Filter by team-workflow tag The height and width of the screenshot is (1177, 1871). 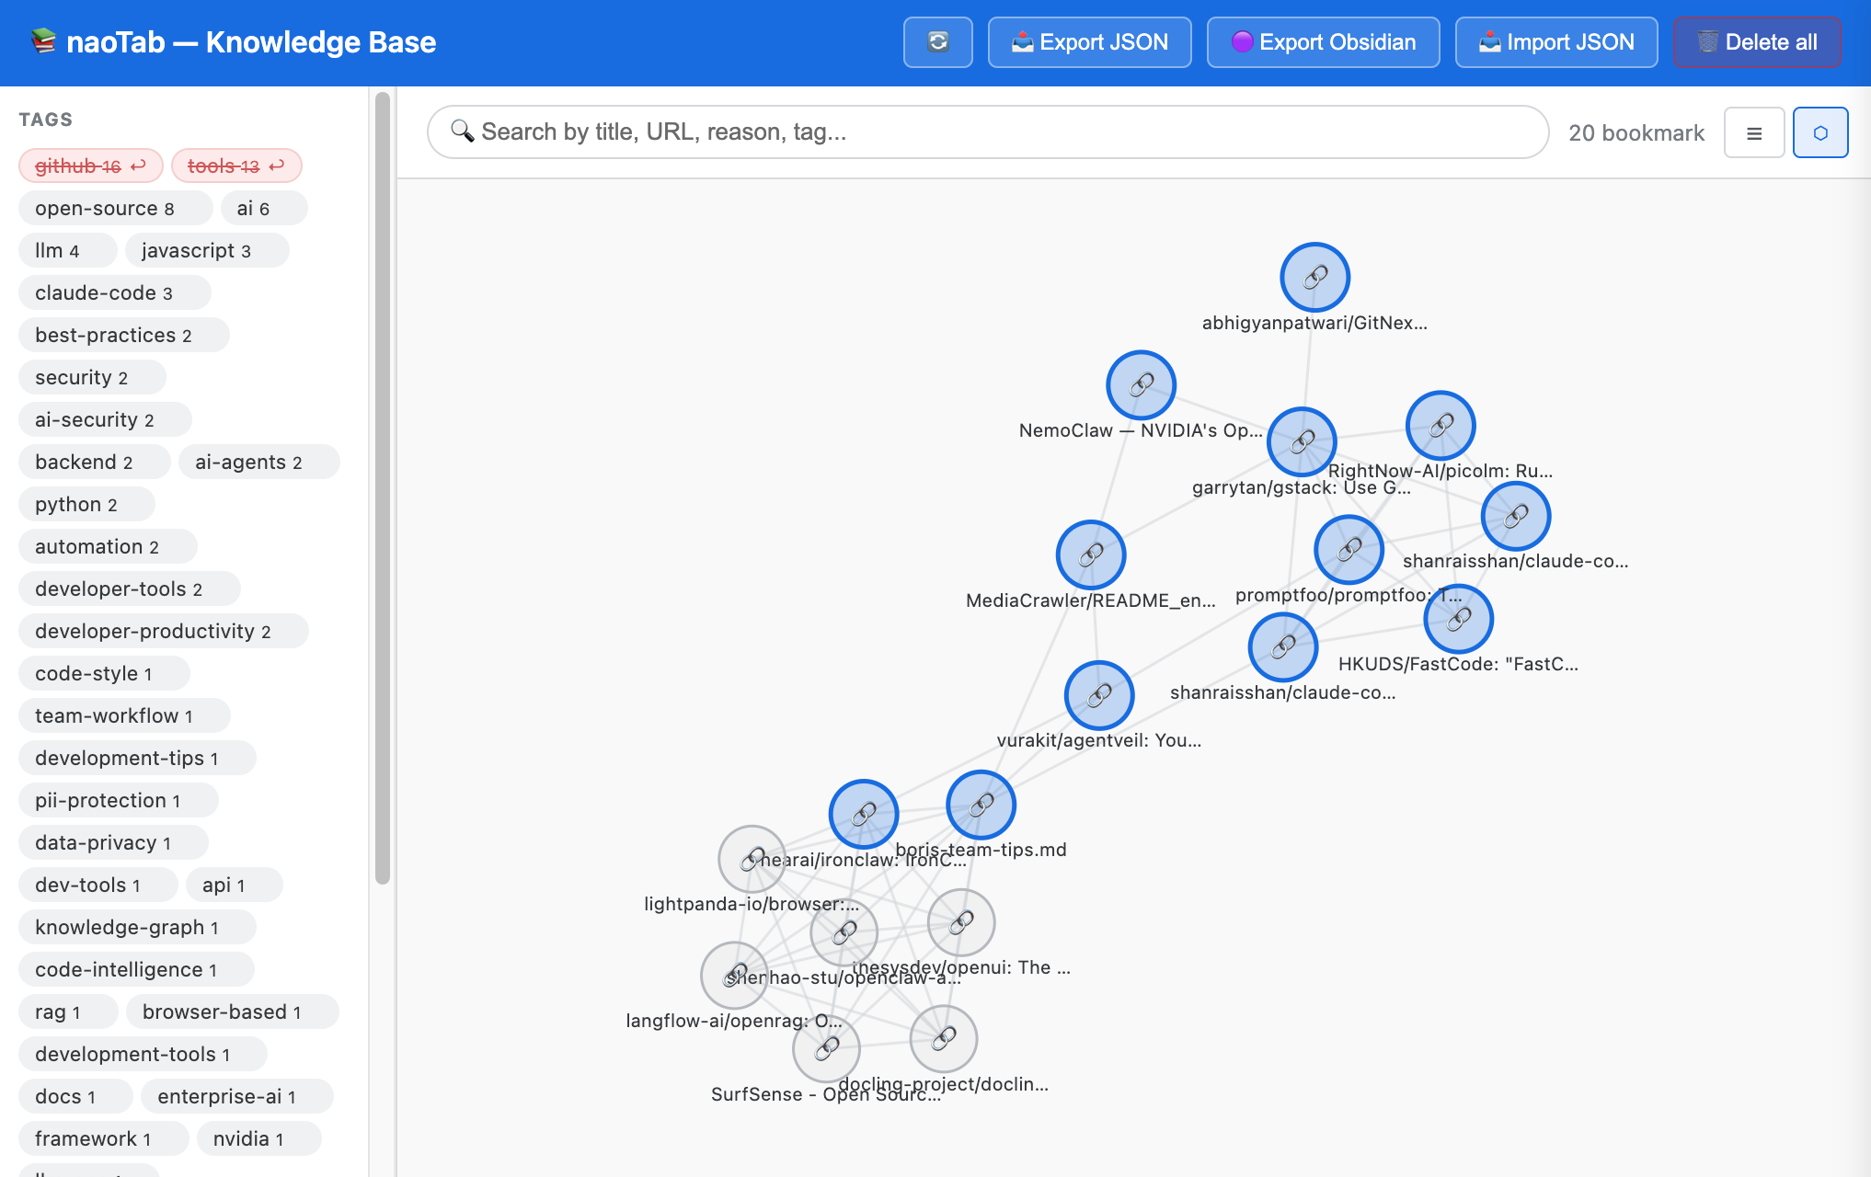pos(124,715)
